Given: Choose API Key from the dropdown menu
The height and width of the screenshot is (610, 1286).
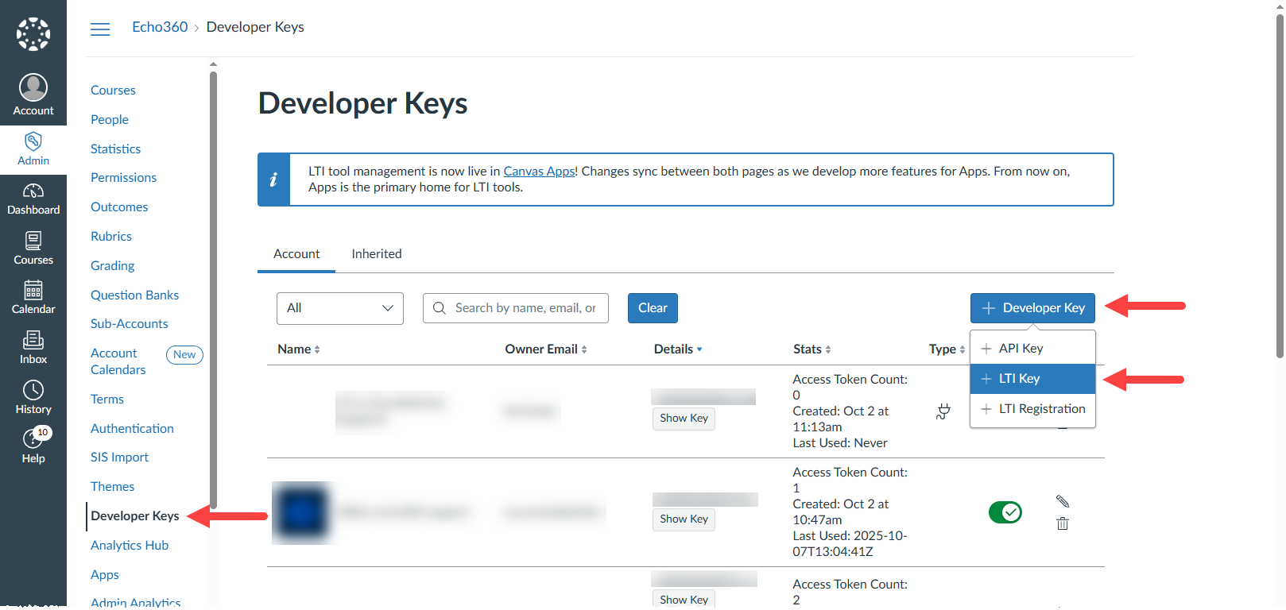Looking at the screenshot, I should point(1032,349).
